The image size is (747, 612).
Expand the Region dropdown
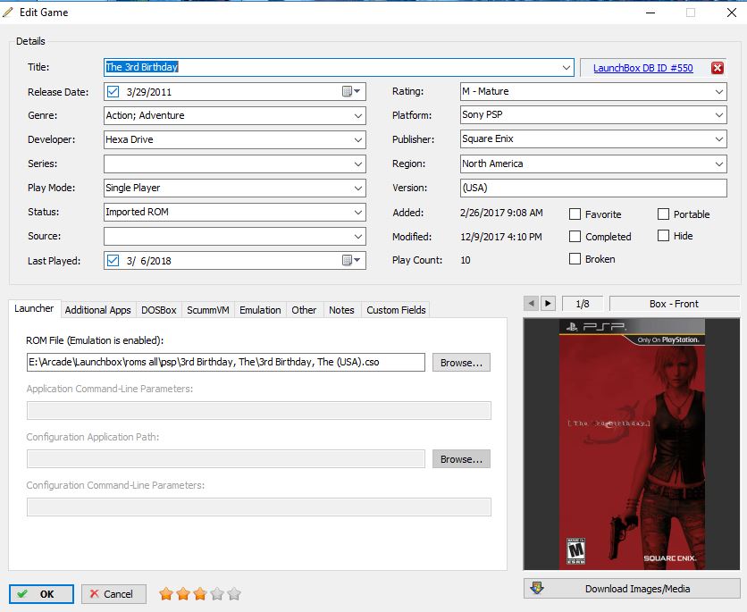click(719, 163)
